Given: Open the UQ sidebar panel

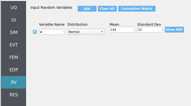Looking at the screenshot, I should (14, 7).
